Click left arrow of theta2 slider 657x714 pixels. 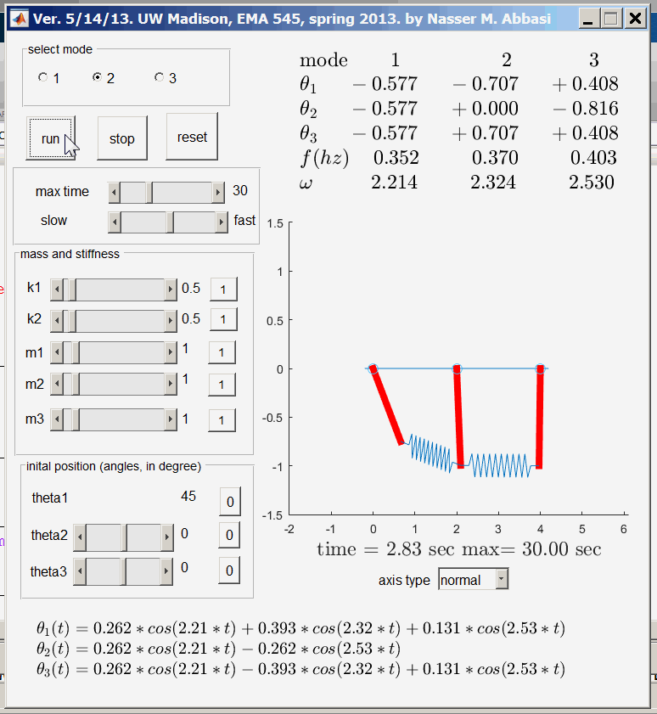coord(80,537)
